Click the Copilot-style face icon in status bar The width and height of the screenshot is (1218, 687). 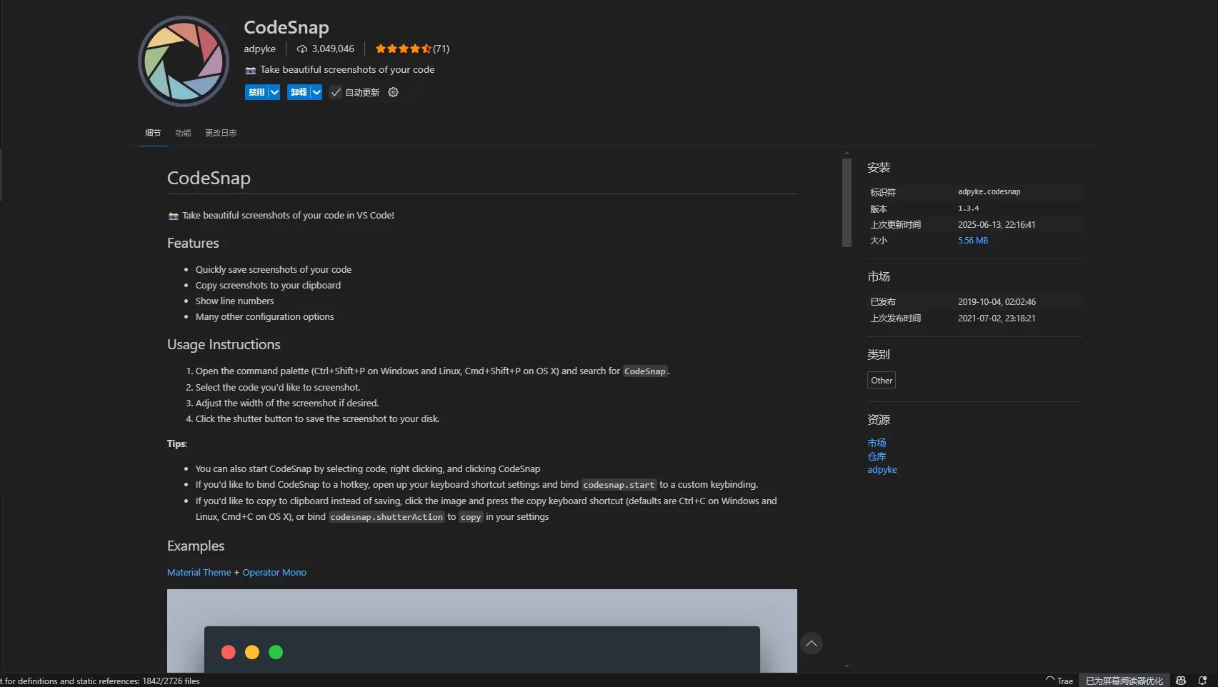(1181, 681)
